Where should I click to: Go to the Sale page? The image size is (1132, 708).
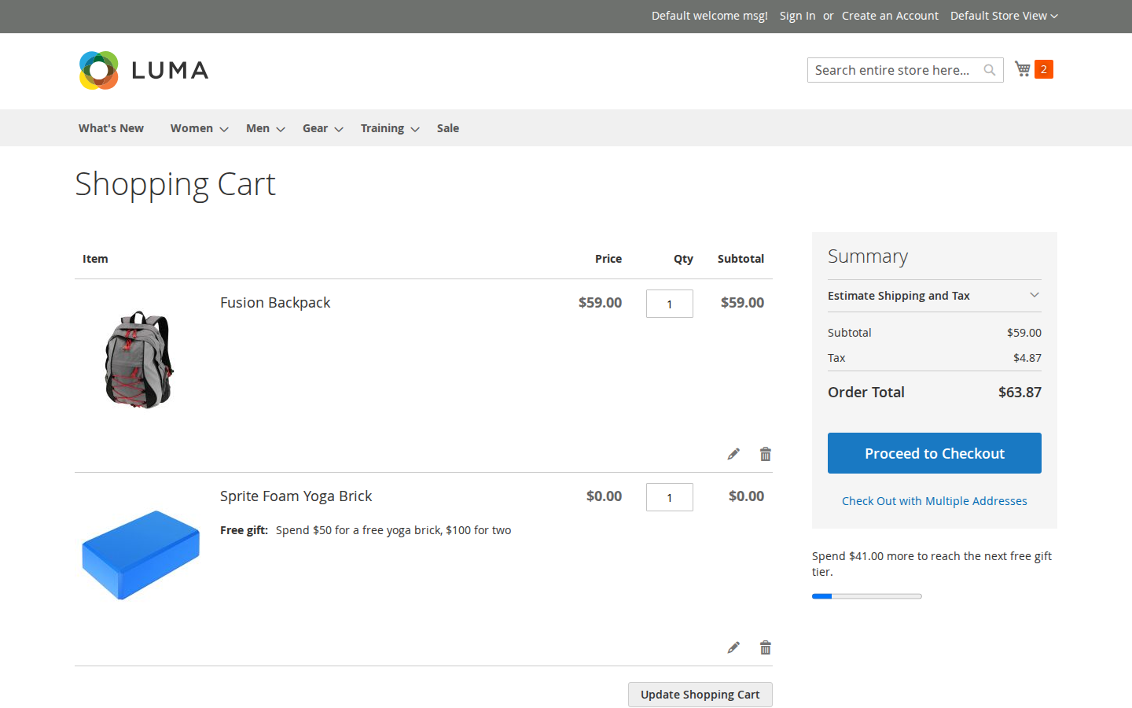448,128
